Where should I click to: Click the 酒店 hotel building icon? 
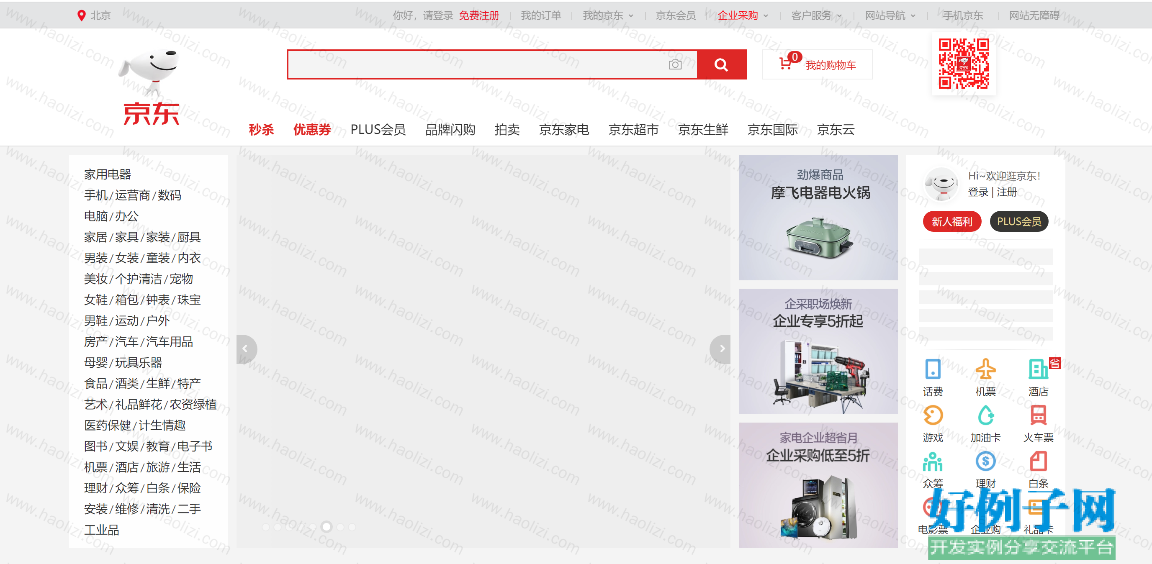tap(1038, 369)
